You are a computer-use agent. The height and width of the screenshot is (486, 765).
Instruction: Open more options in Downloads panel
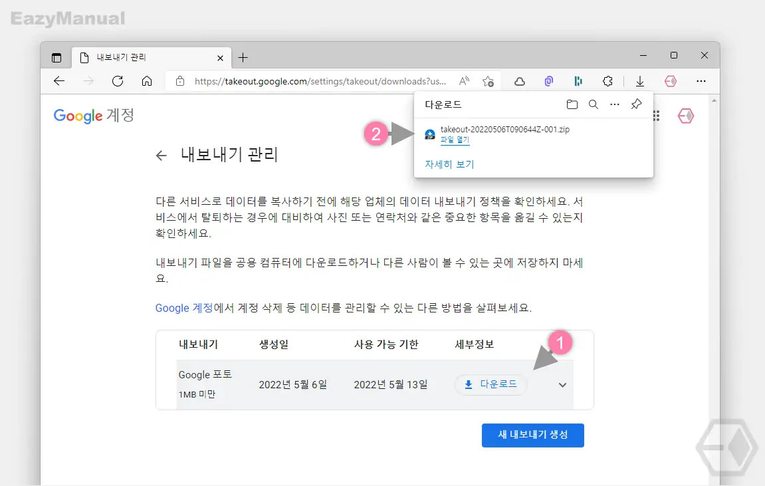click(615, 104)
